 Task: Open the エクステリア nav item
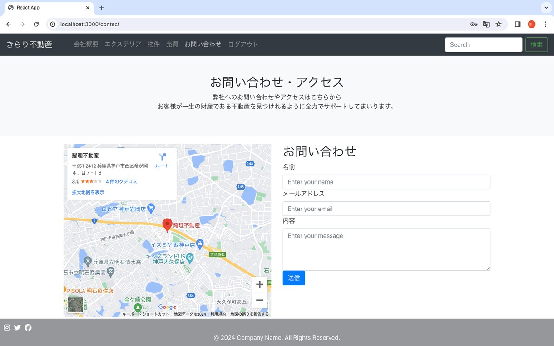[x=123, y=44]
